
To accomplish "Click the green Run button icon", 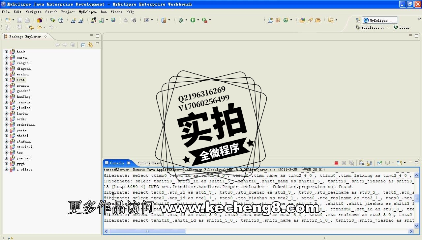I will click(x=193, y=20).
